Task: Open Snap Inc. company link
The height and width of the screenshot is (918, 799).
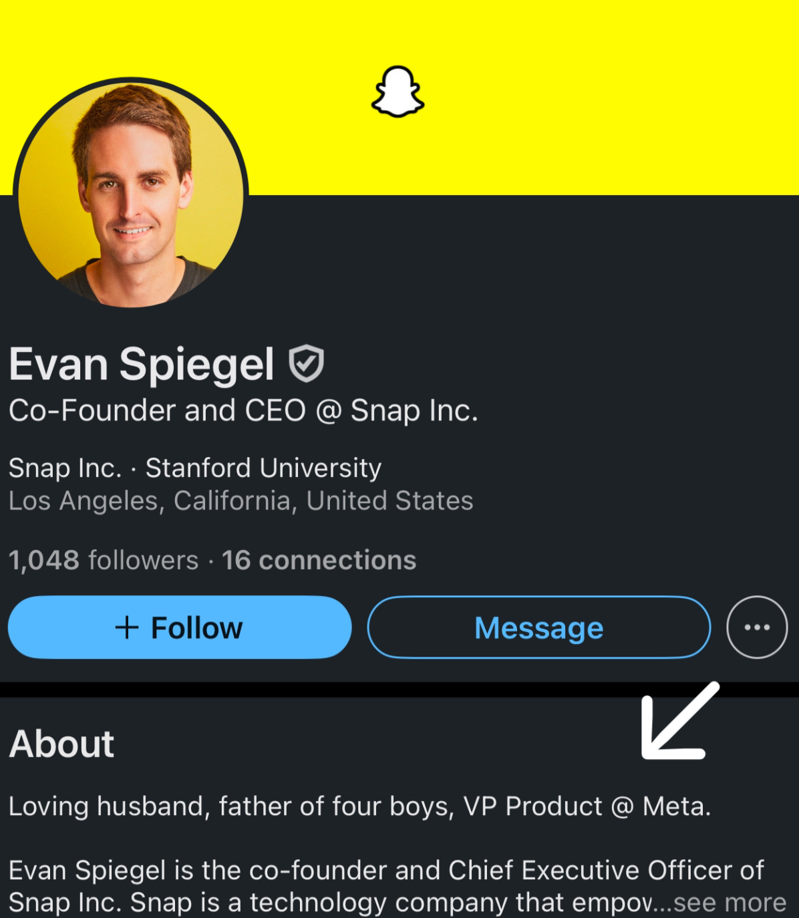Action: point(65,468)
